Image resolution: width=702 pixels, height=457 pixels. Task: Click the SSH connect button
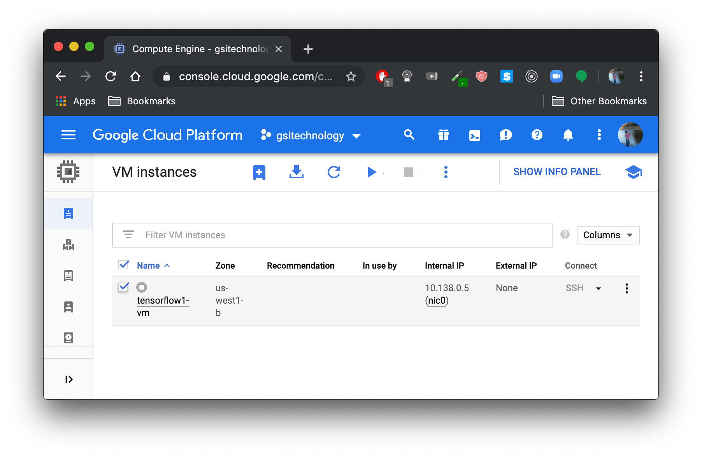[574, 288]
